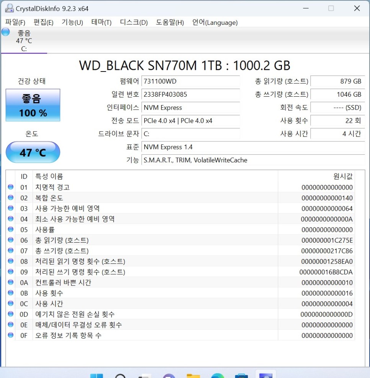The height and width of the screenshot is (378, 370).
Task: Expand the 디스크(D) menu
Action: point(134,23)
